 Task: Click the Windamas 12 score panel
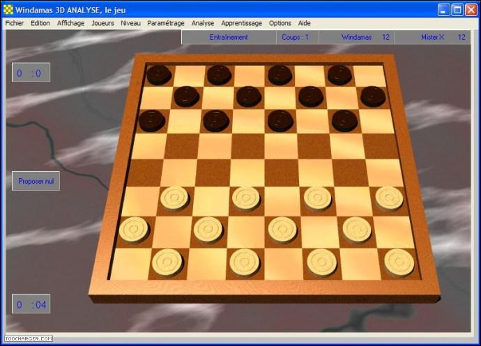coord(357,38)
